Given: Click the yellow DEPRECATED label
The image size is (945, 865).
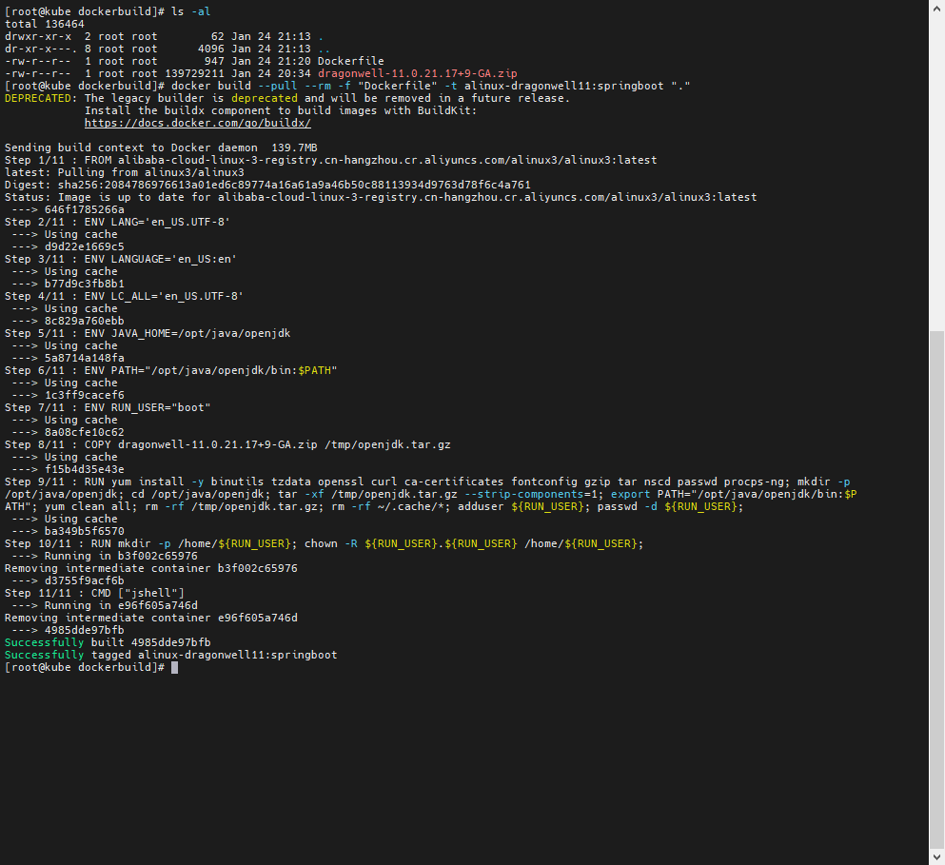Looking at the screenshot, I should [40, 98].
